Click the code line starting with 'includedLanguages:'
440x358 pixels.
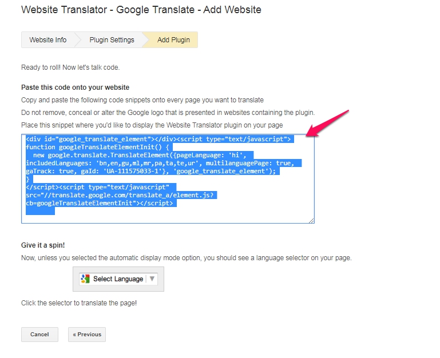click(160, 164)
